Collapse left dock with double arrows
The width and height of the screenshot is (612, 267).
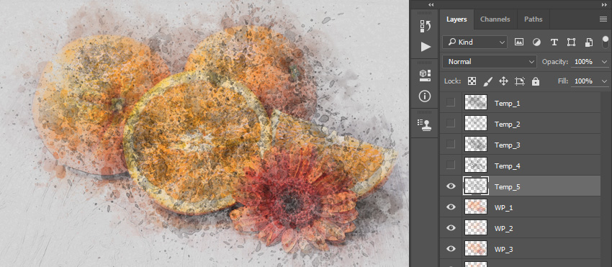431,5
